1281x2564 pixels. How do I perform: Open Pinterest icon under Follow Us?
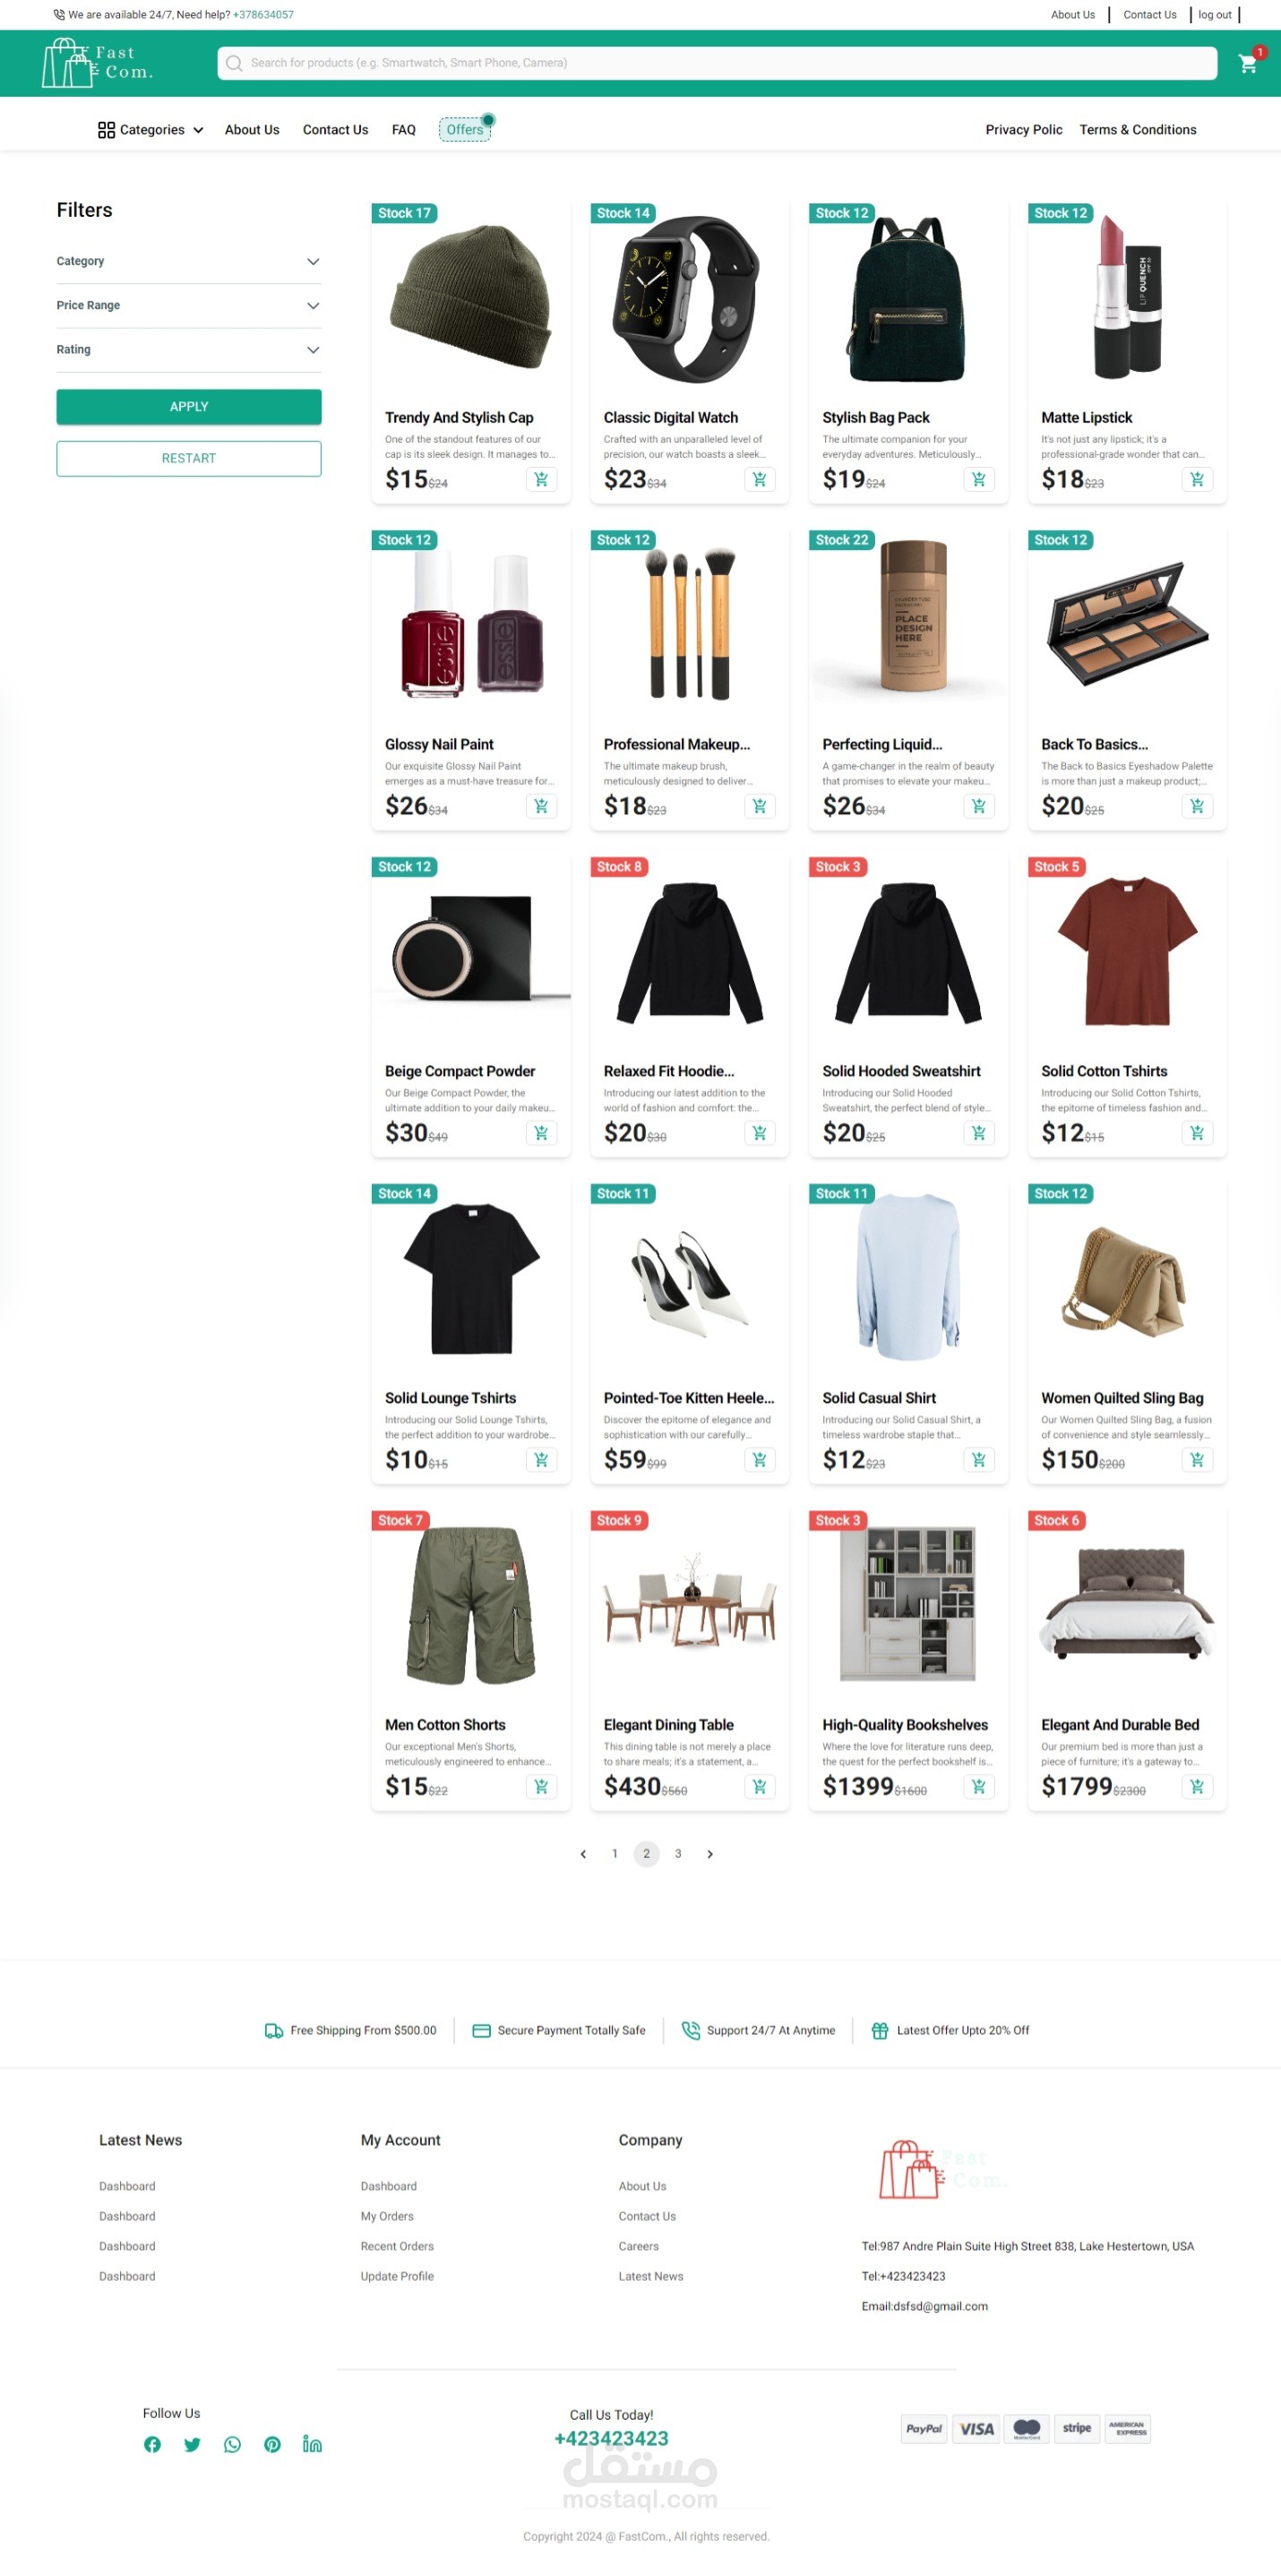[271, 2445]
